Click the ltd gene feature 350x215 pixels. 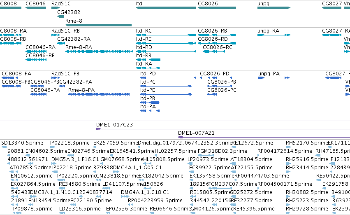point(166,8)
